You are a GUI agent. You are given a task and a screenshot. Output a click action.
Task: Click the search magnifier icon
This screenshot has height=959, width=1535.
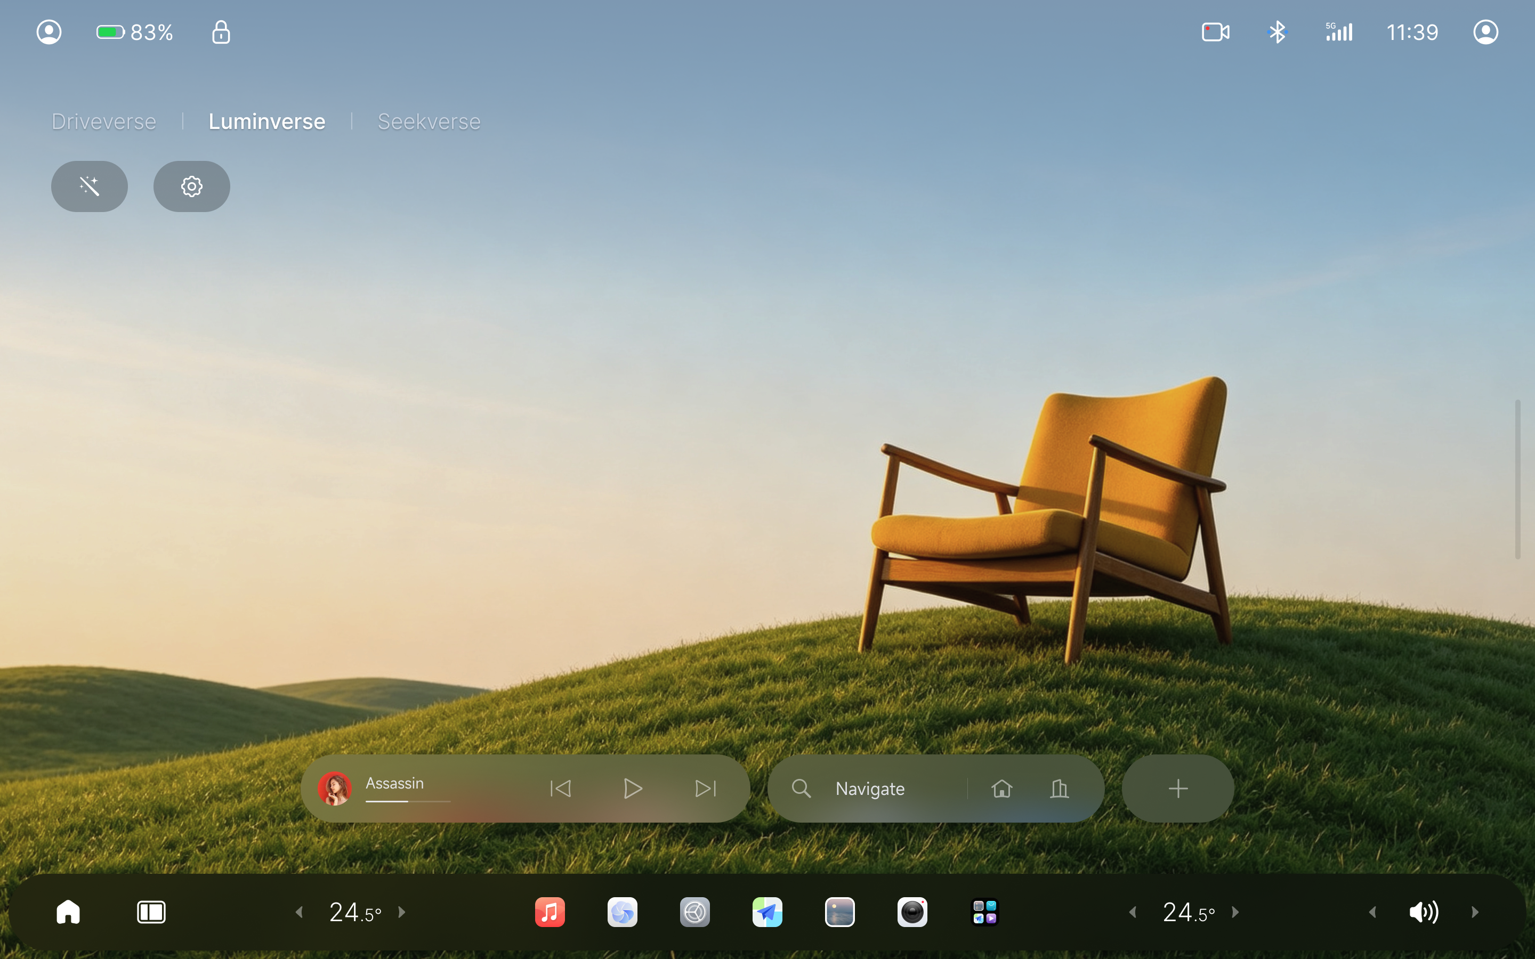coord(801,789)
